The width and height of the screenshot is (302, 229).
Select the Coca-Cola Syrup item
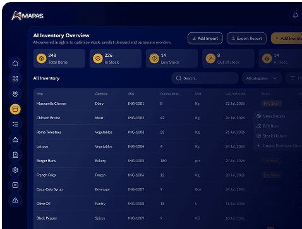tap(49, 189)
